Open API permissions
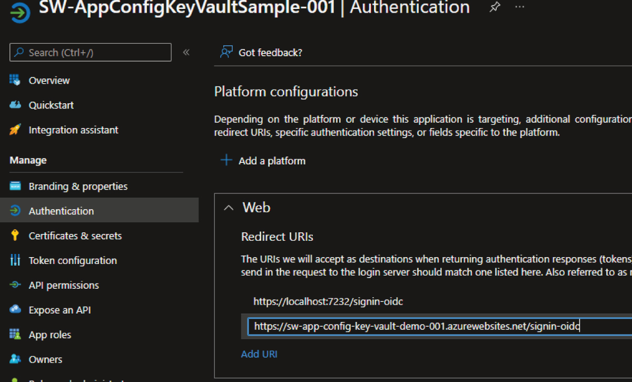The height and width of the screenshot is (382, 632). [64, 286]
